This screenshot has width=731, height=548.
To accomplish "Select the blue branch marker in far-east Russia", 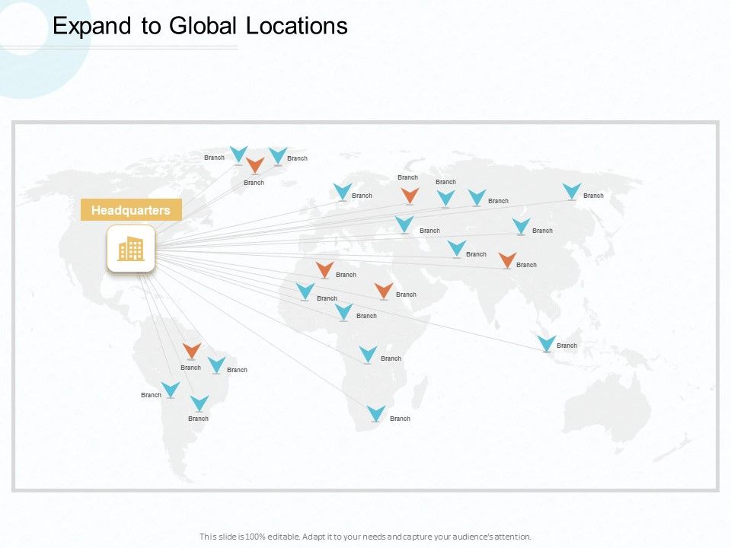I will click(572, 192).
